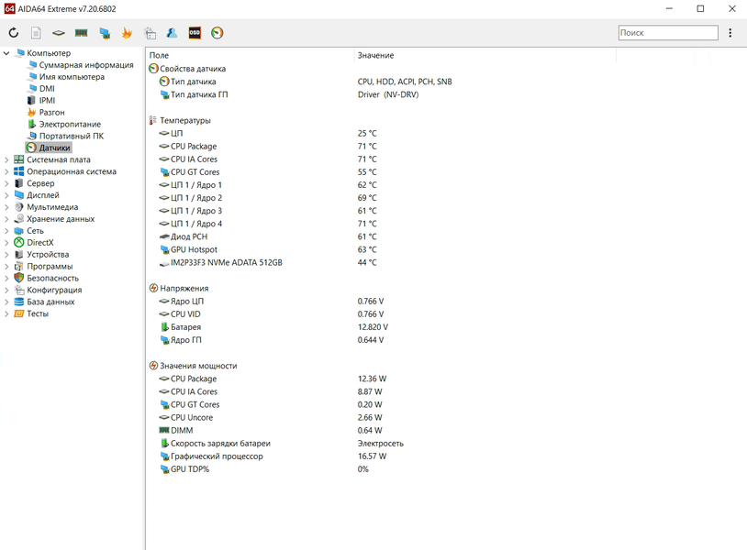Image resolution: width=747 pixels, height=550 pixels.
Task: Select IM2P33F3 NVMe ADATA 512GB row
Action: click(x=267, y=263)
